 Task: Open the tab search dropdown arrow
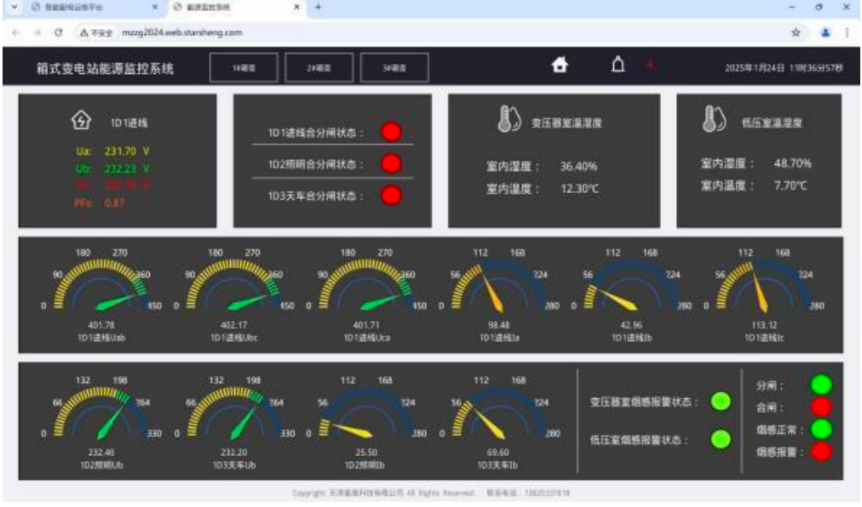(x=14, y=7)
